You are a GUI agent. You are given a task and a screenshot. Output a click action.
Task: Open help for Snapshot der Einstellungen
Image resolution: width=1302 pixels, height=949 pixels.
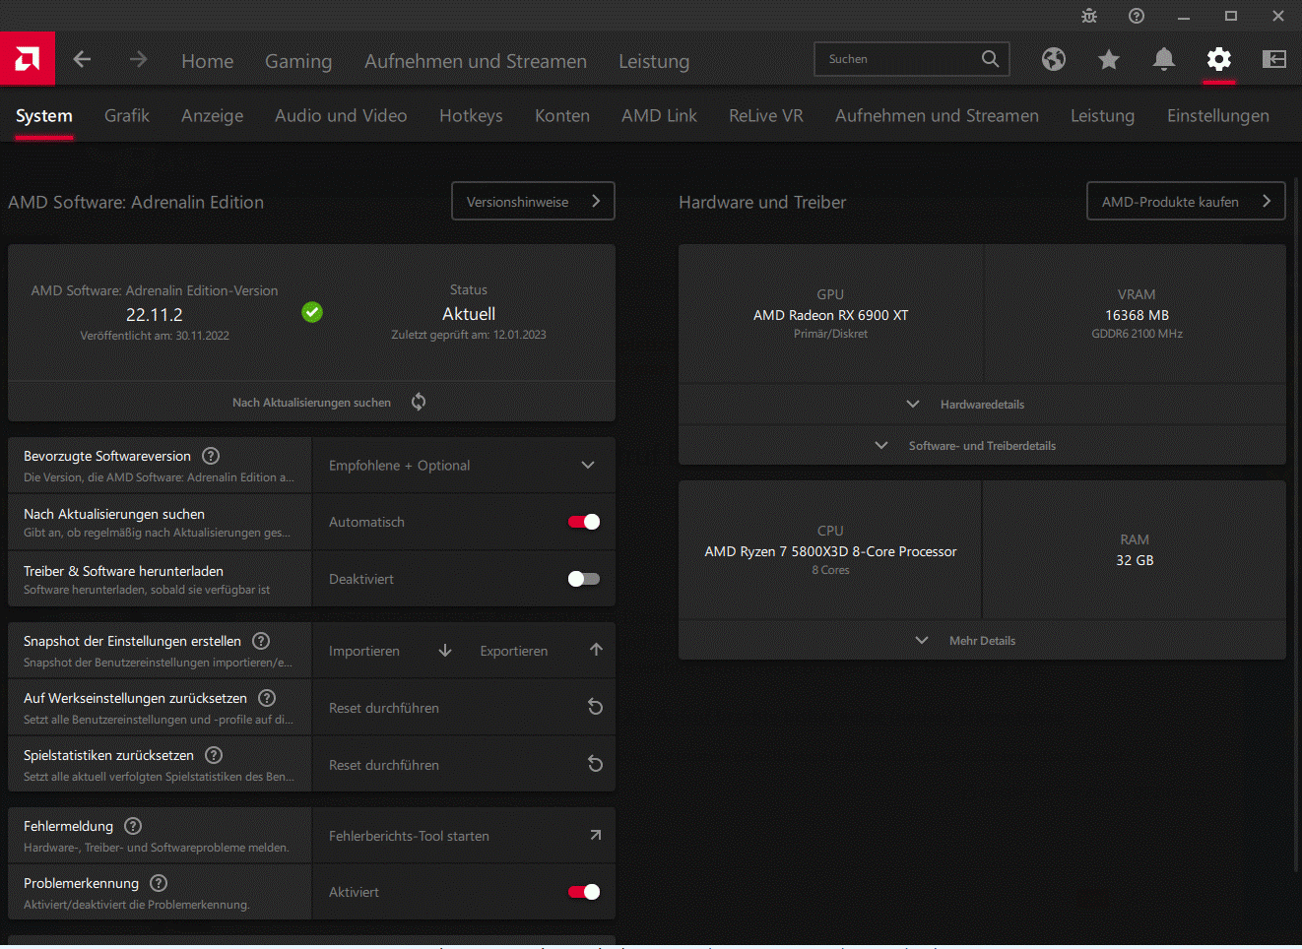click(261, 641)
